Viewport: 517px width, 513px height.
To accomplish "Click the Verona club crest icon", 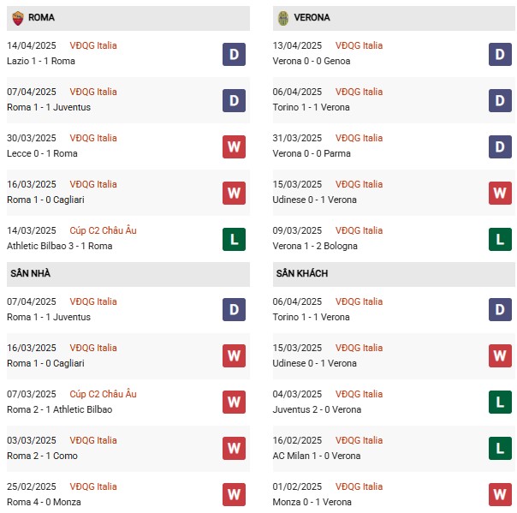I will 283,17.
